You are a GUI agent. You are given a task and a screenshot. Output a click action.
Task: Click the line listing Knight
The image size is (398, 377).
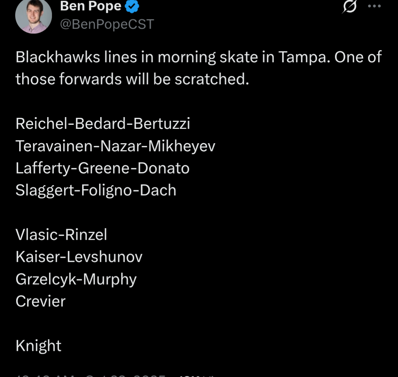[x=38, y=345]
